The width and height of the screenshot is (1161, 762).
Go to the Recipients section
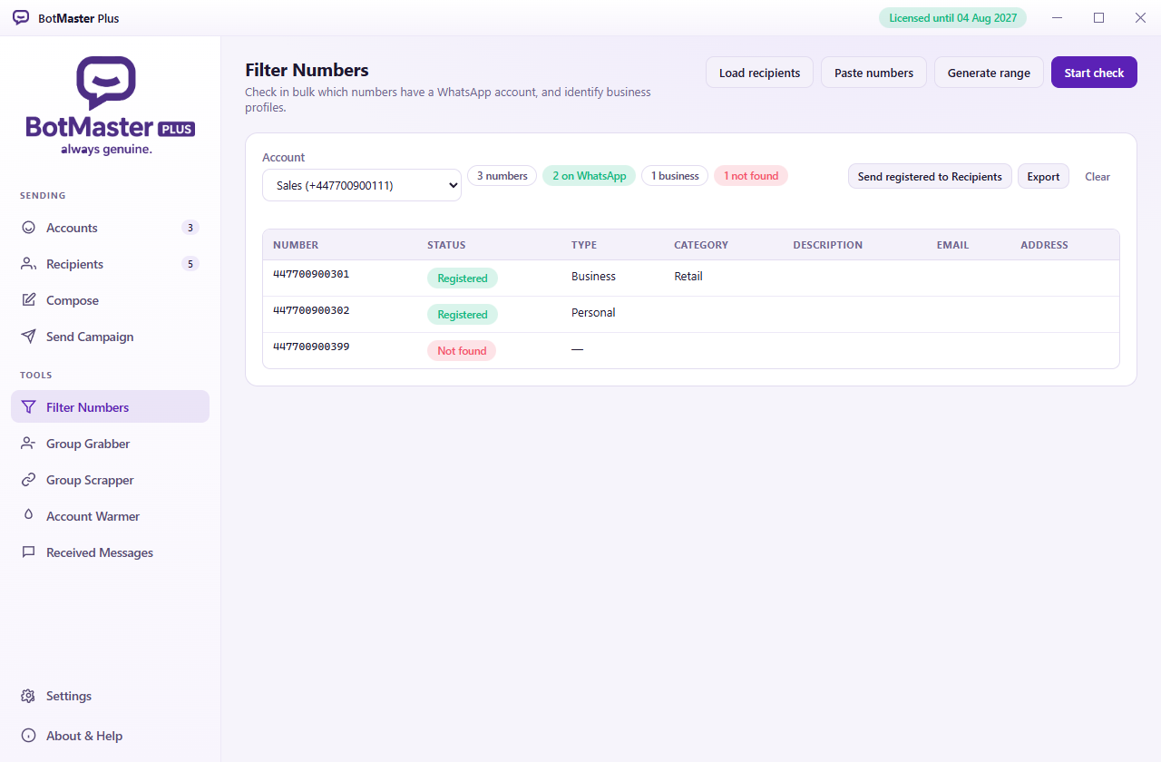point(110,264)
